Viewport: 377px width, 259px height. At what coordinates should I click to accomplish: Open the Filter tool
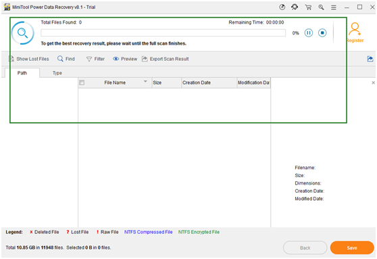95,59
